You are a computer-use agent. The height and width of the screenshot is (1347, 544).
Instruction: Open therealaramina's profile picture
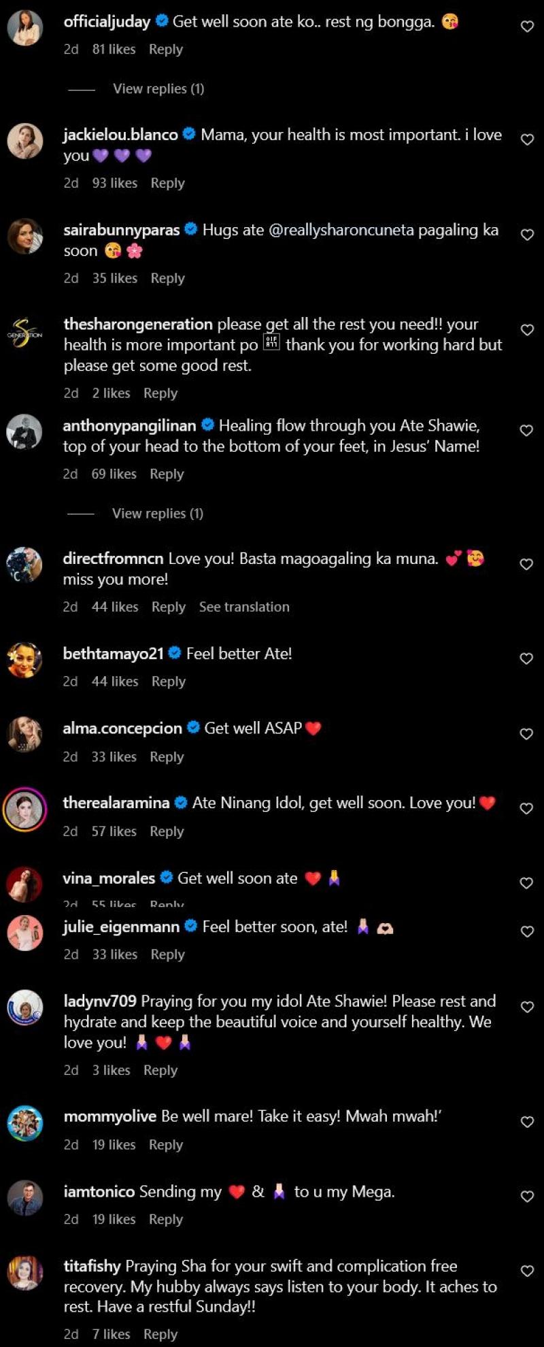click(24, 810)
